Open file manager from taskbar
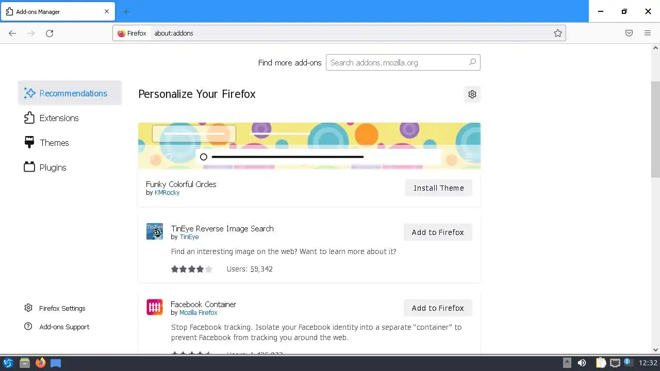Image resolution: width=660 pixels, height=371 pixels. tap(24, 363)
